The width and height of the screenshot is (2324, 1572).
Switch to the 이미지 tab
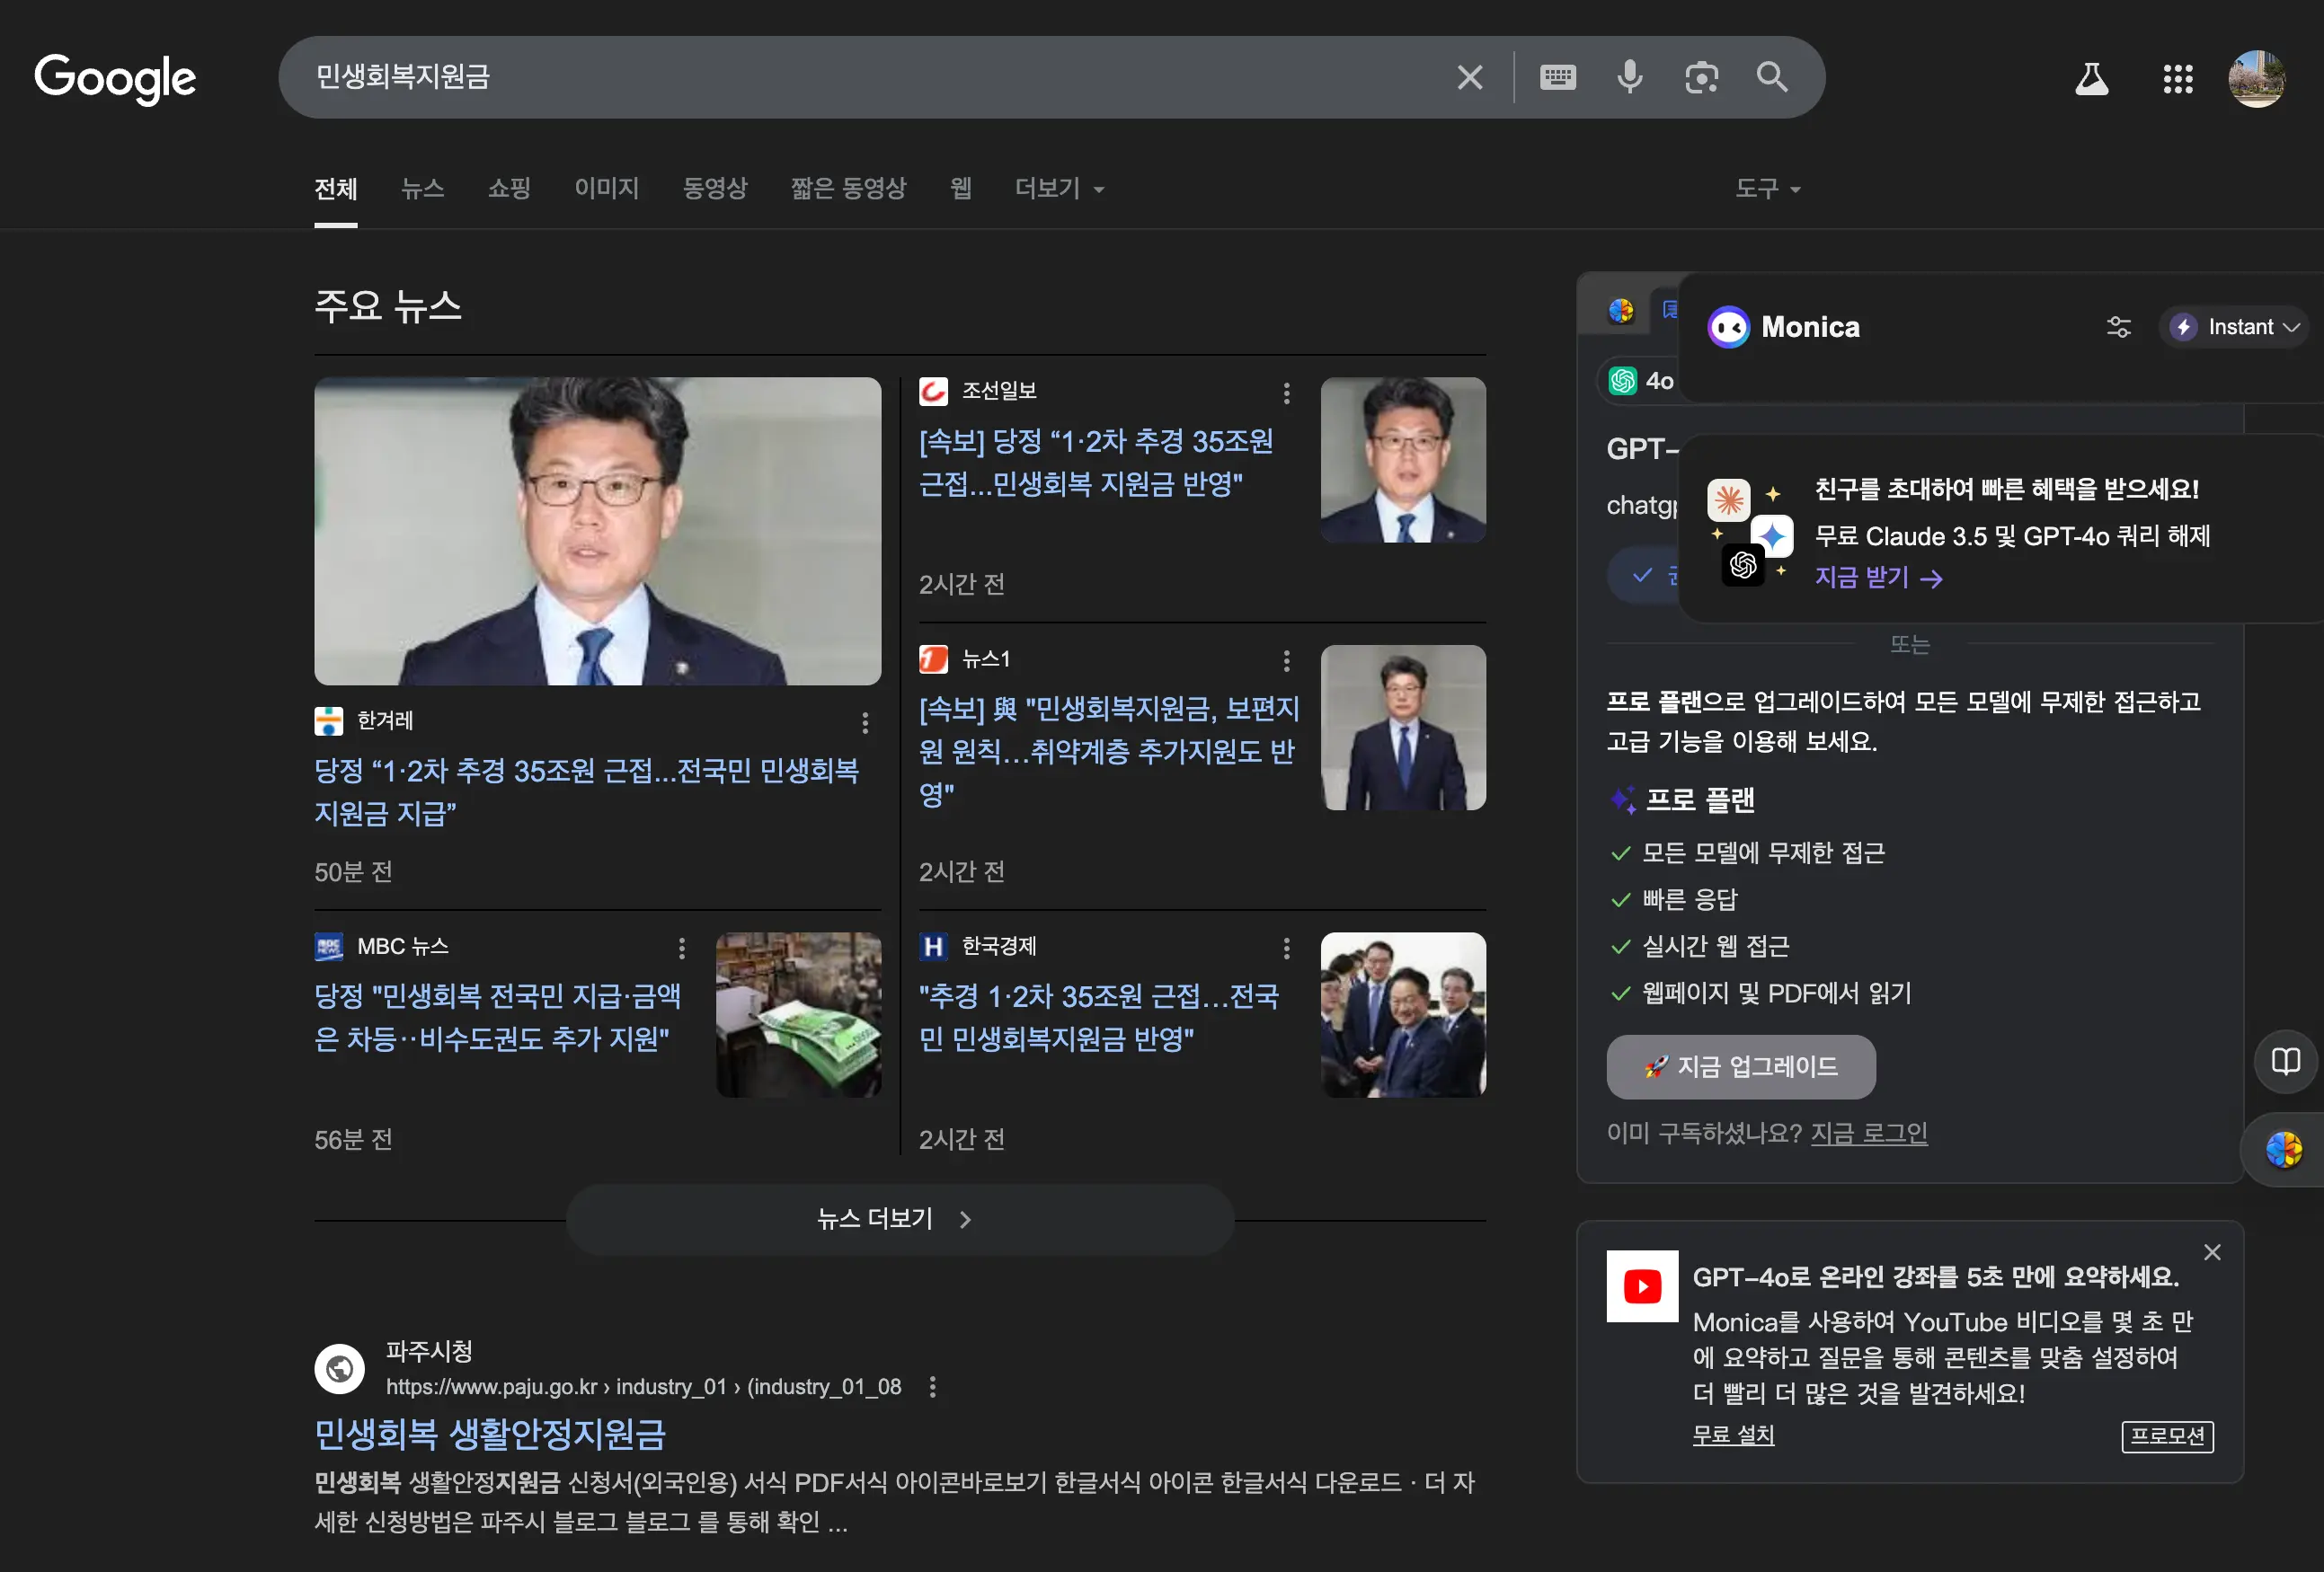tap(606, 188)
